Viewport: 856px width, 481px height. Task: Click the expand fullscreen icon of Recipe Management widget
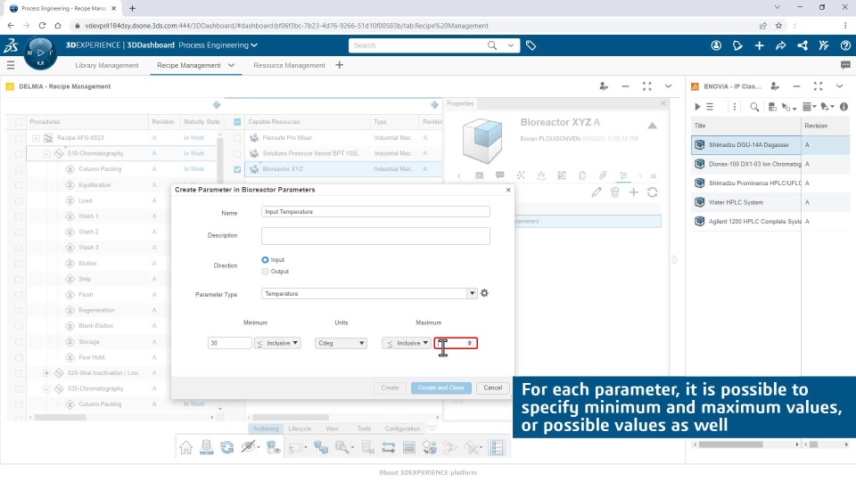point(647,86)
